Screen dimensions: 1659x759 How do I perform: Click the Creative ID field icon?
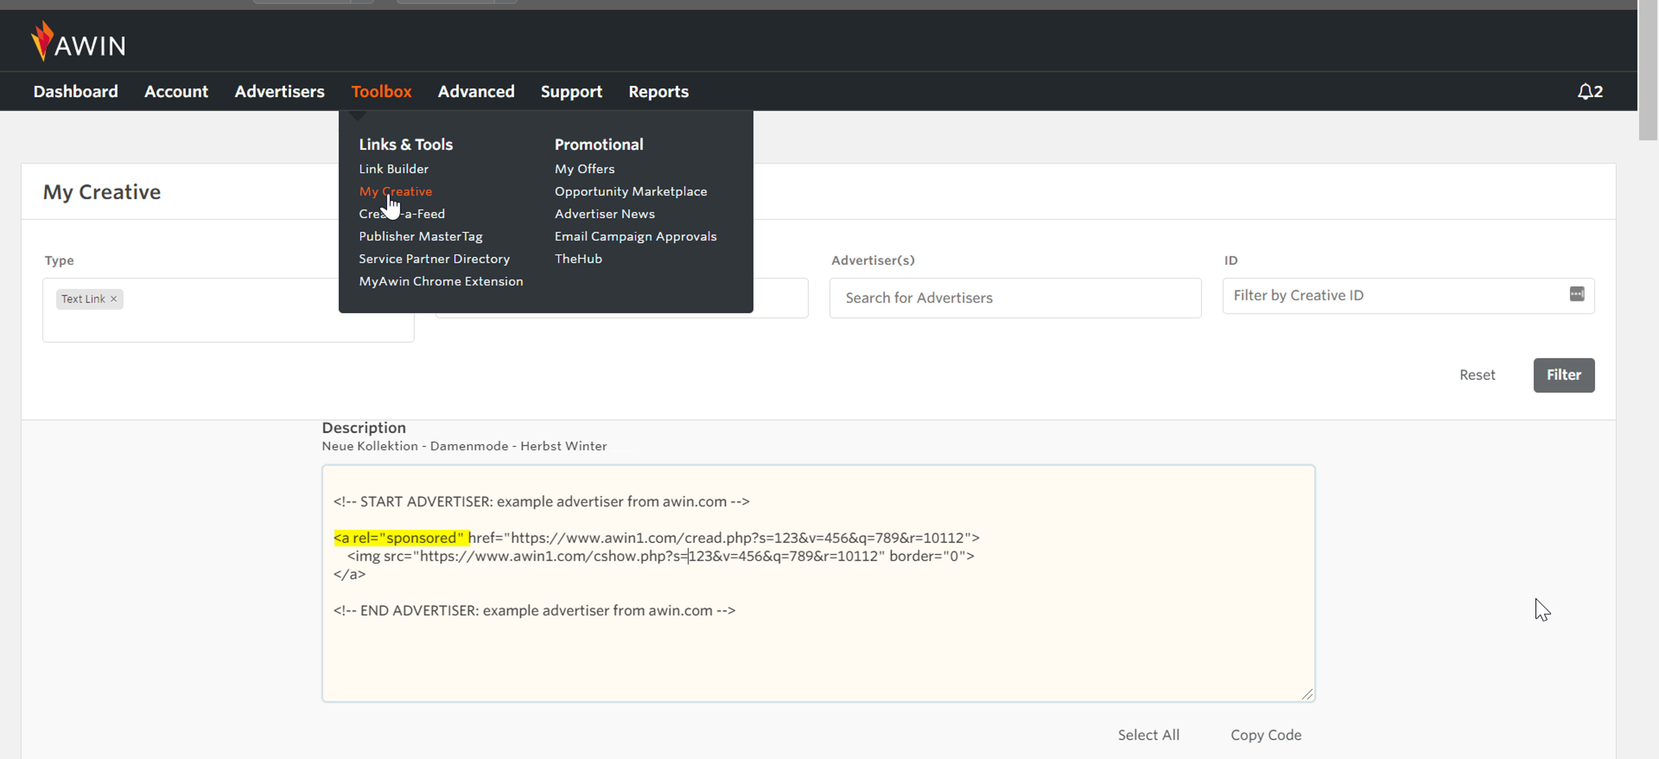[1576, 294]
